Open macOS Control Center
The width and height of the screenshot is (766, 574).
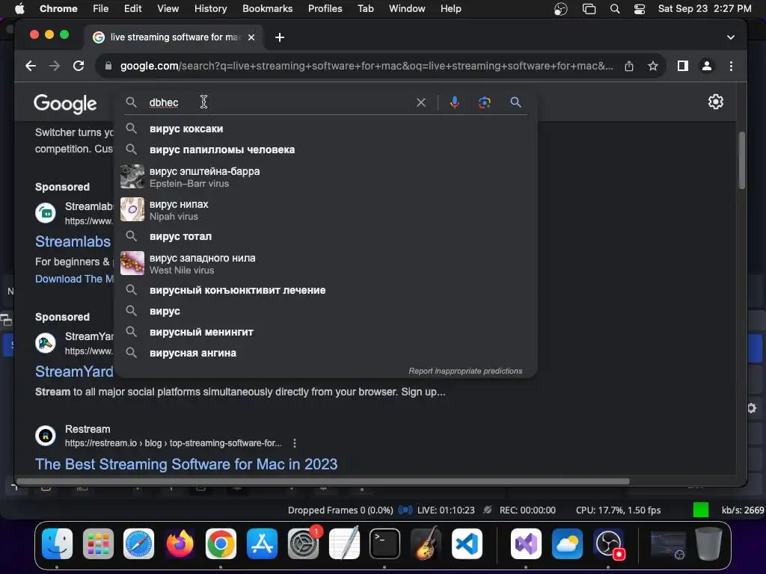pos(639,9)
